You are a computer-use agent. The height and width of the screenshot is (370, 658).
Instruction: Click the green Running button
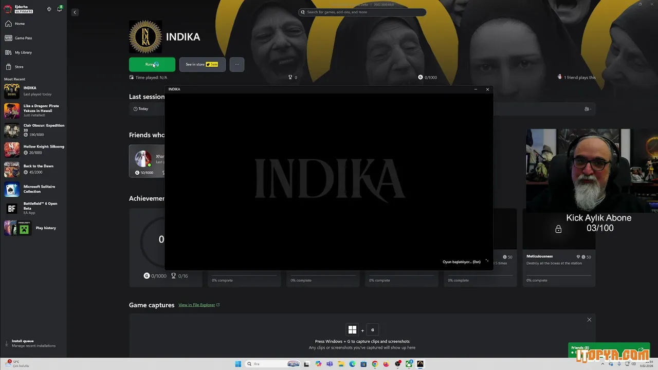tap(152, 64)
